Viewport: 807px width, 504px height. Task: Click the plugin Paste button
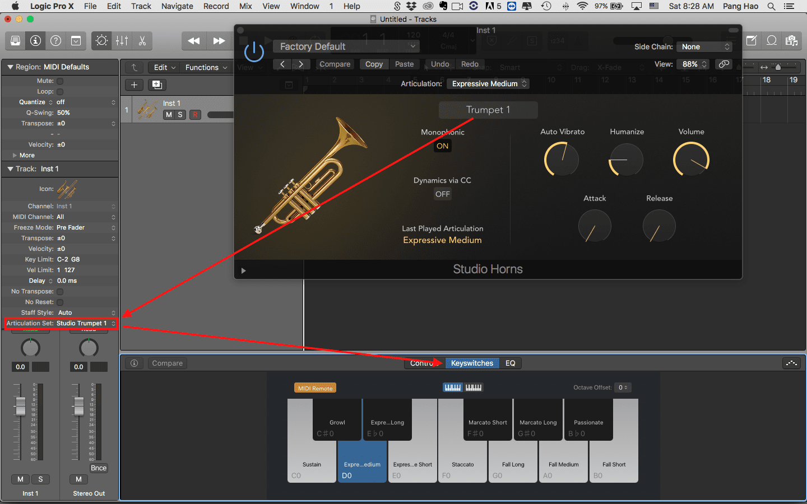pos(405,64)
